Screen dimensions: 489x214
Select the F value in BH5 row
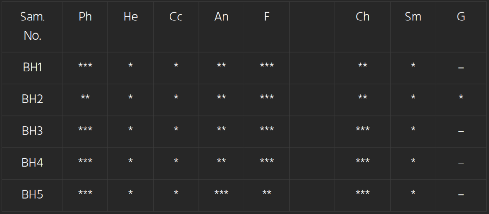click(x=266, y=193)
